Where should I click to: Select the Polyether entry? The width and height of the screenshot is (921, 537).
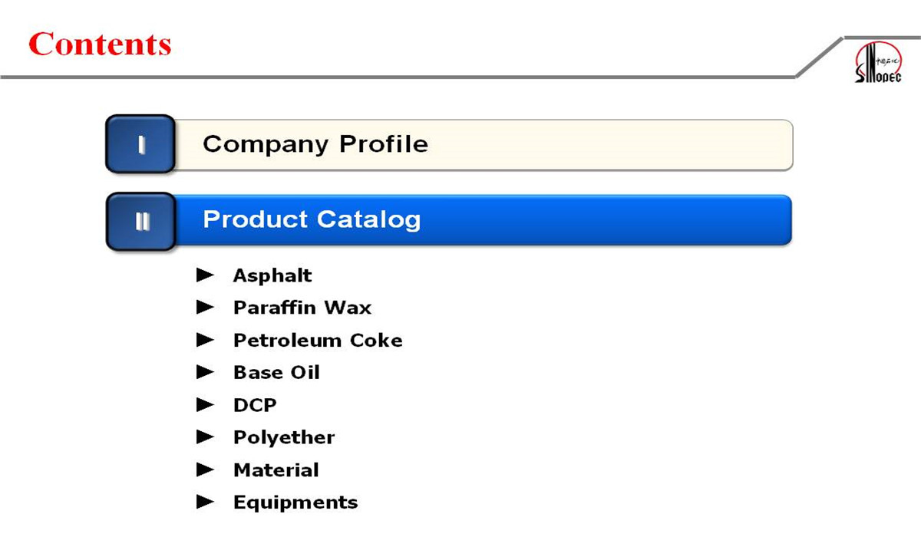click(284, 437)
